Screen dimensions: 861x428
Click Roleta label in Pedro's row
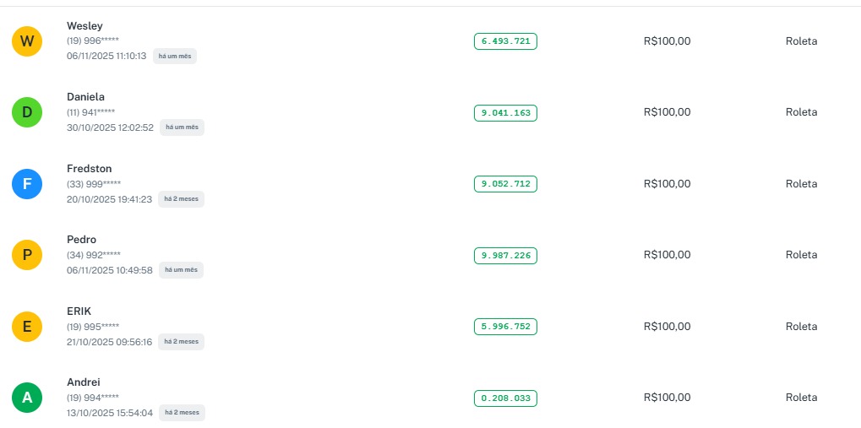click(x=801, y=255)
